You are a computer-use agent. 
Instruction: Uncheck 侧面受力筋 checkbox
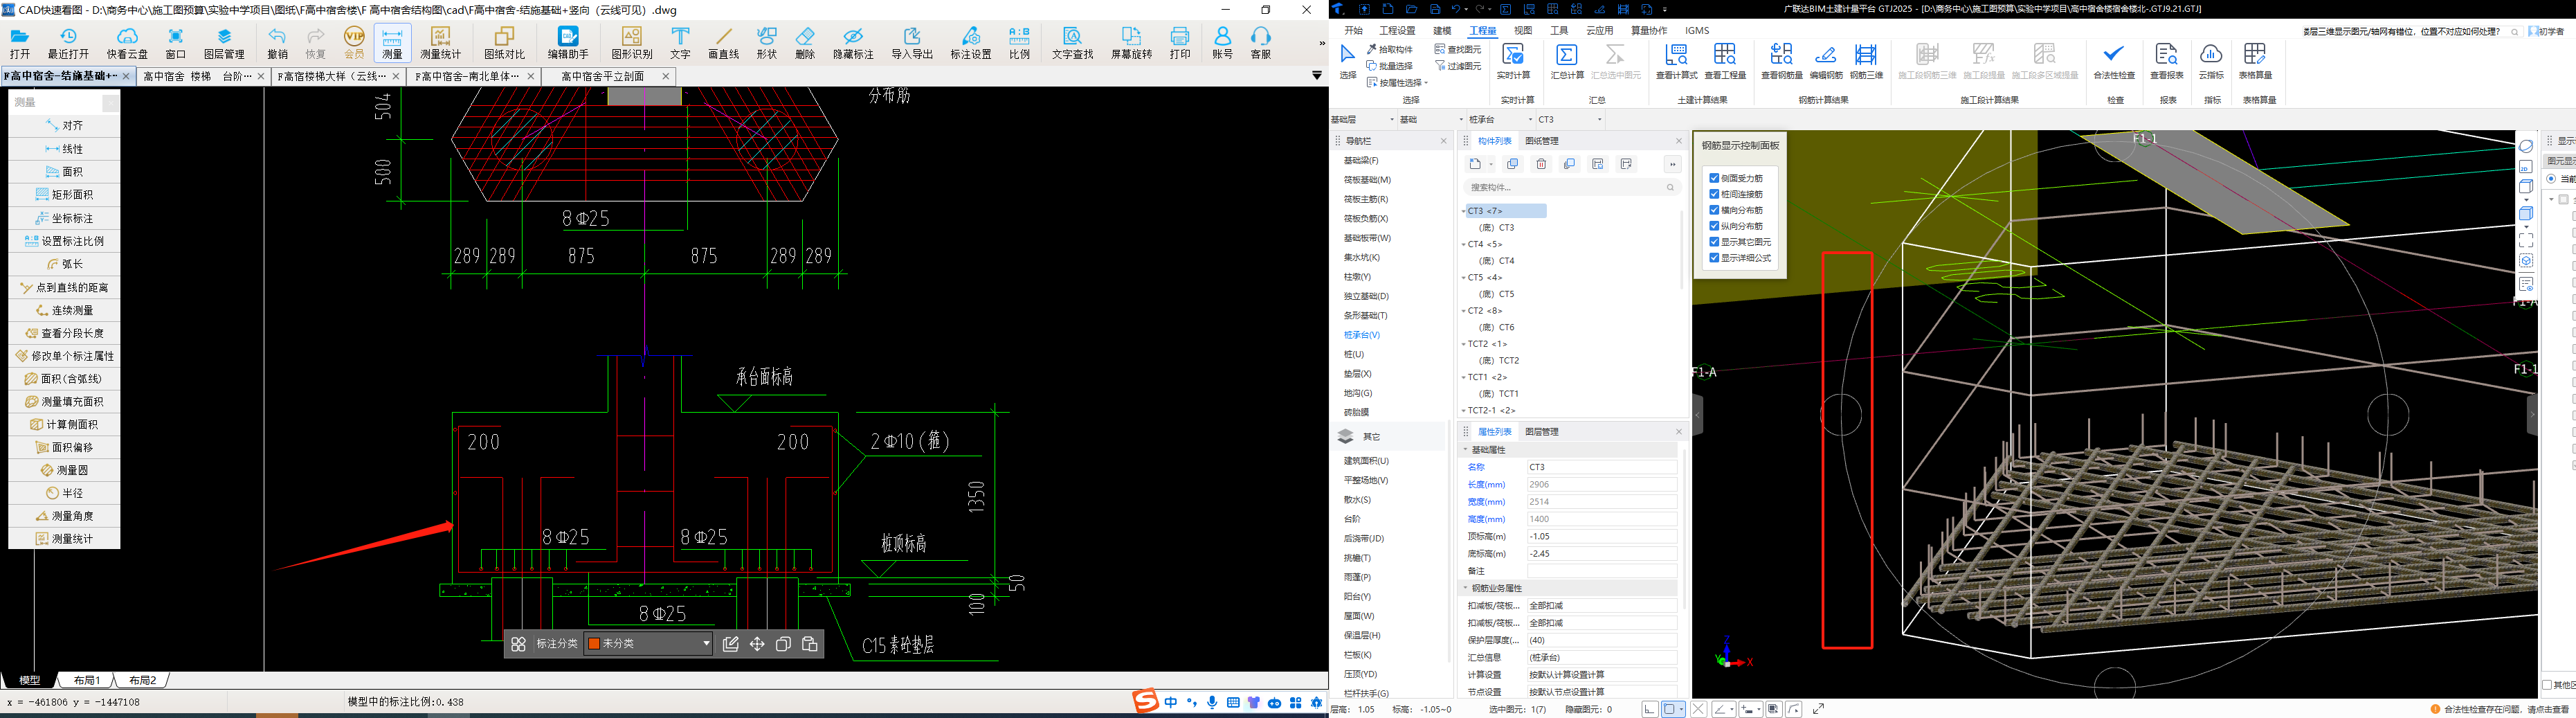click(x=1714, y=178)
